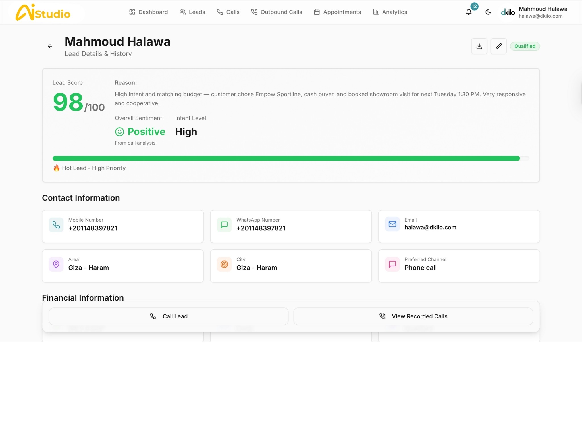Toggle dark mode moon icon
Image resolution: width=582 pixels, height=446 pixels.
coord(488,12)
